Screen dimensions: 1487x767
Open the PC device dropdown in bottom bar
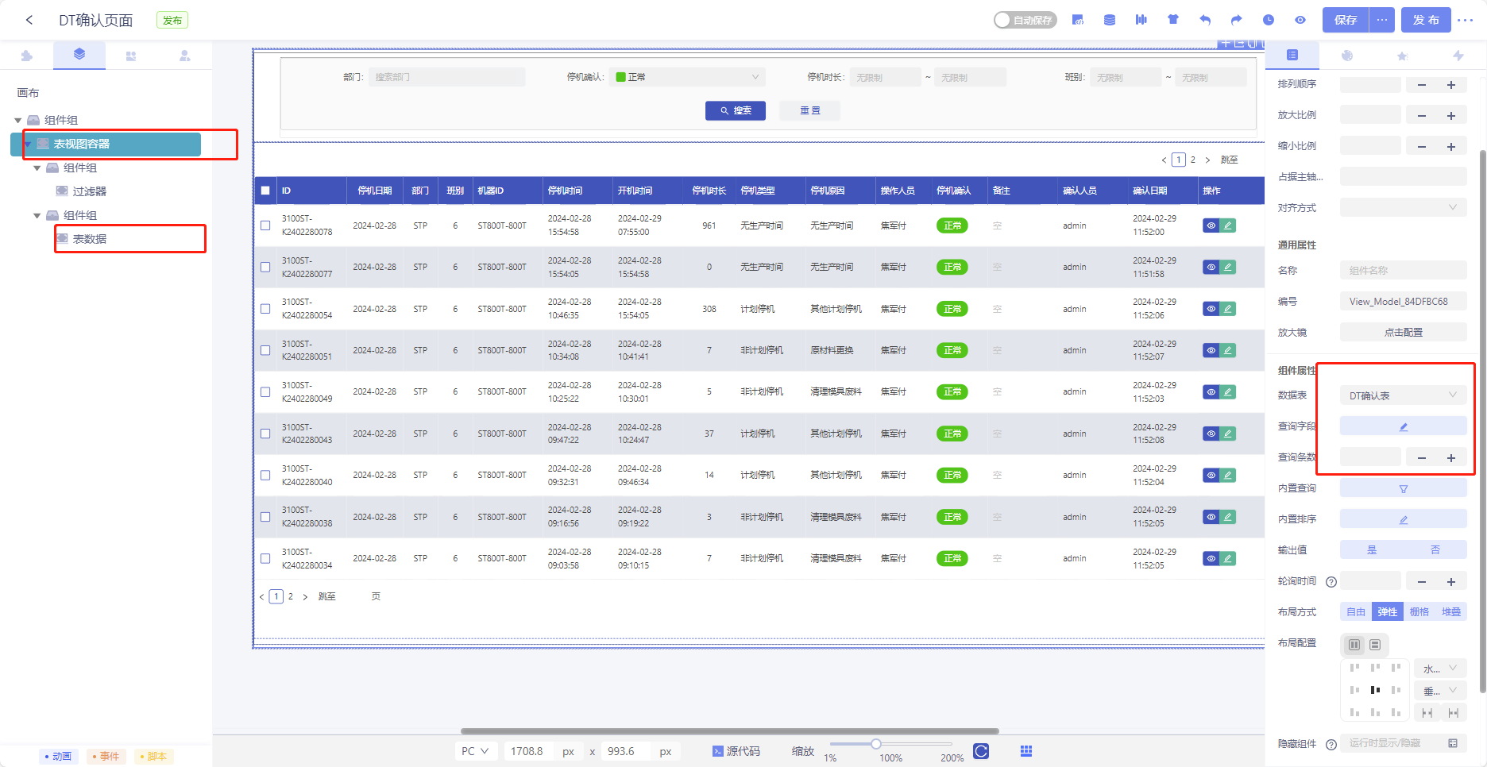[x=475, y=751]
